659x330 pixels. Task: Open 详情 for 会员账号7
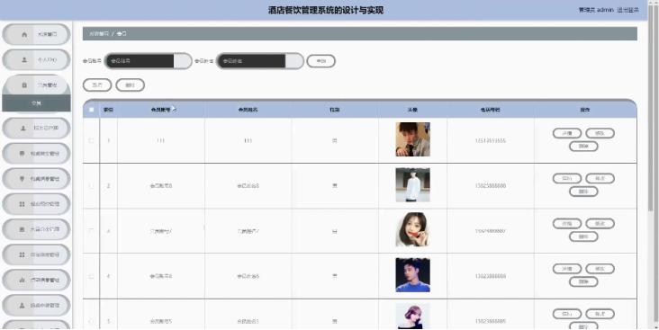pyautogui.click(x=567, y=223)
